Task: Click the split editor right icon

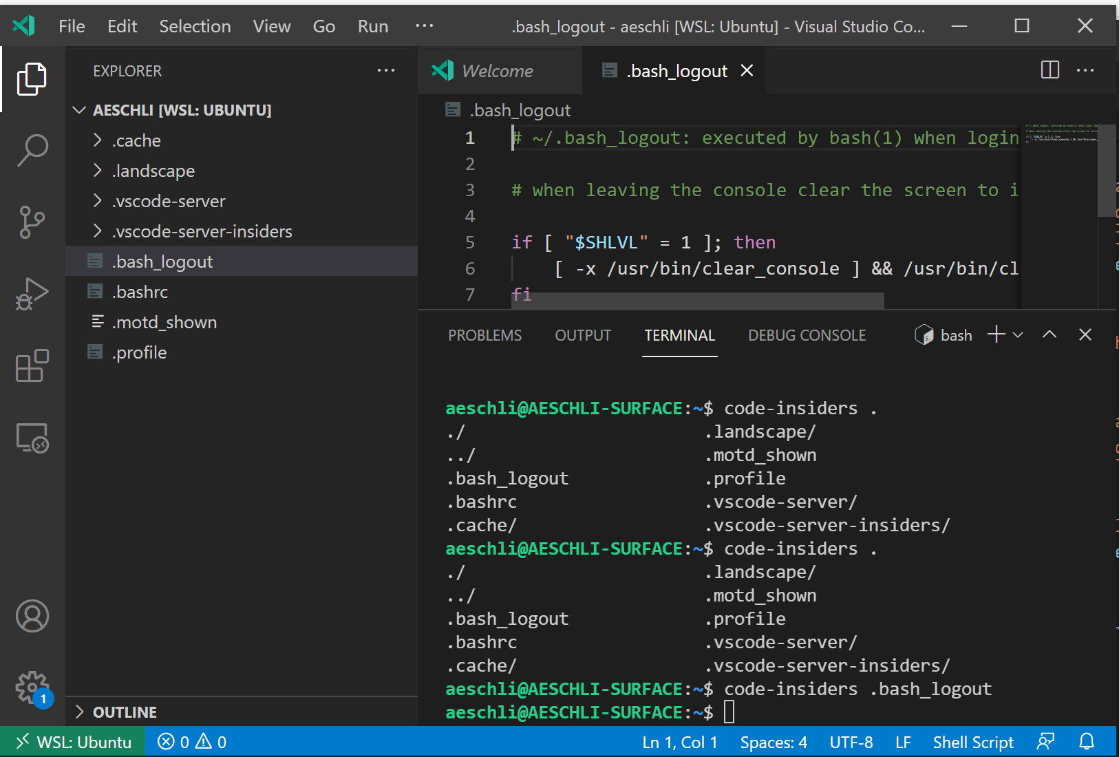Action: (x=1049, y=70)
